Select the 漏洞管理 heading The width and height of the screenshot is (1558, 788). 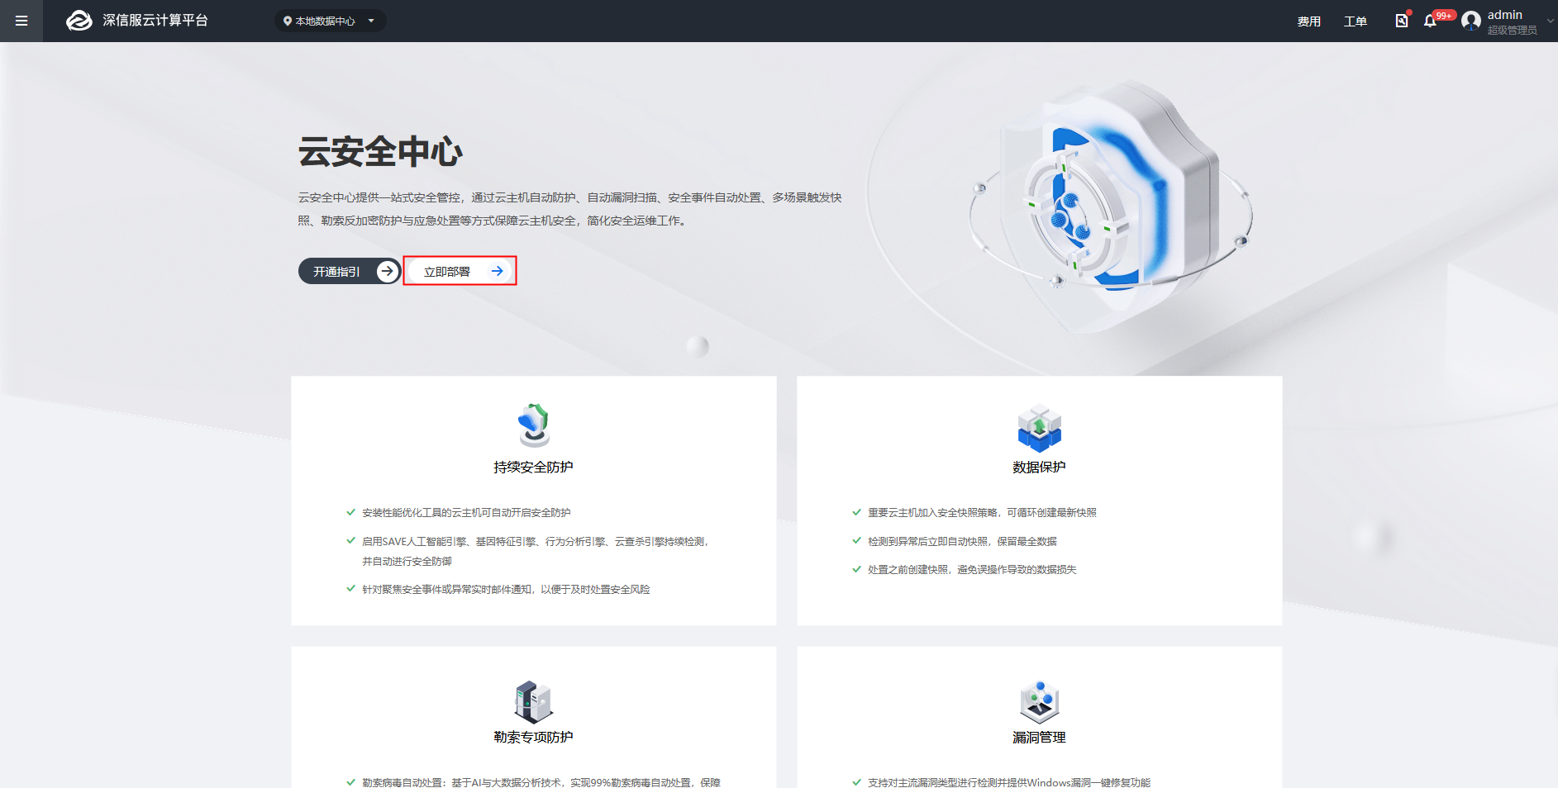[x=1039, y=738]
